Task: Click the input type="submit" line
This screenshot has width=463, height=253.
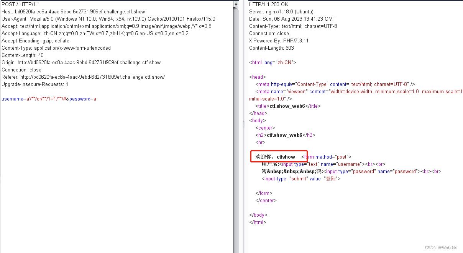Action: (301, 178)
